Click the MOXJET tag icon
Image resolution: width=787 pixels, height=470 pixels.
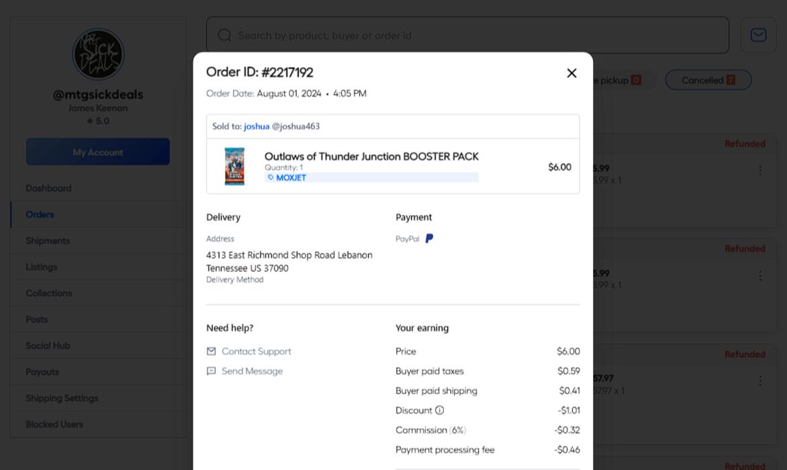[x=271, y=177]
